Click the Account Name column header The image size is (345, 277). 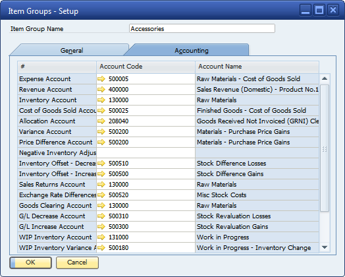coord(257,67)
